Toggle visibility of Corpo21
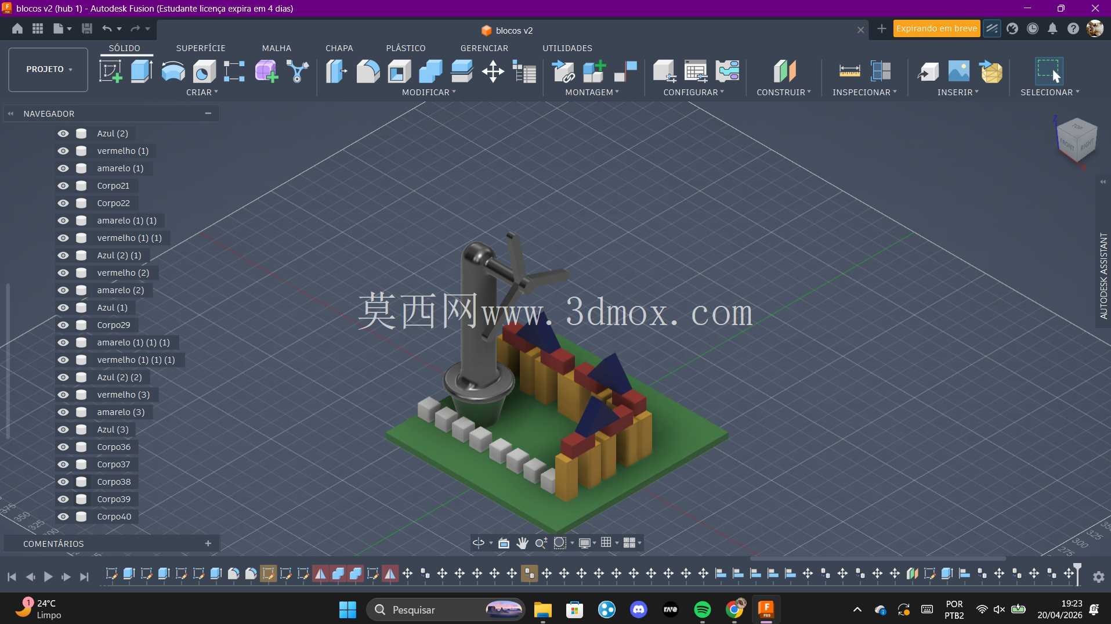Image resolution: width=1111 pixels, height=624 pixels. 63,186
